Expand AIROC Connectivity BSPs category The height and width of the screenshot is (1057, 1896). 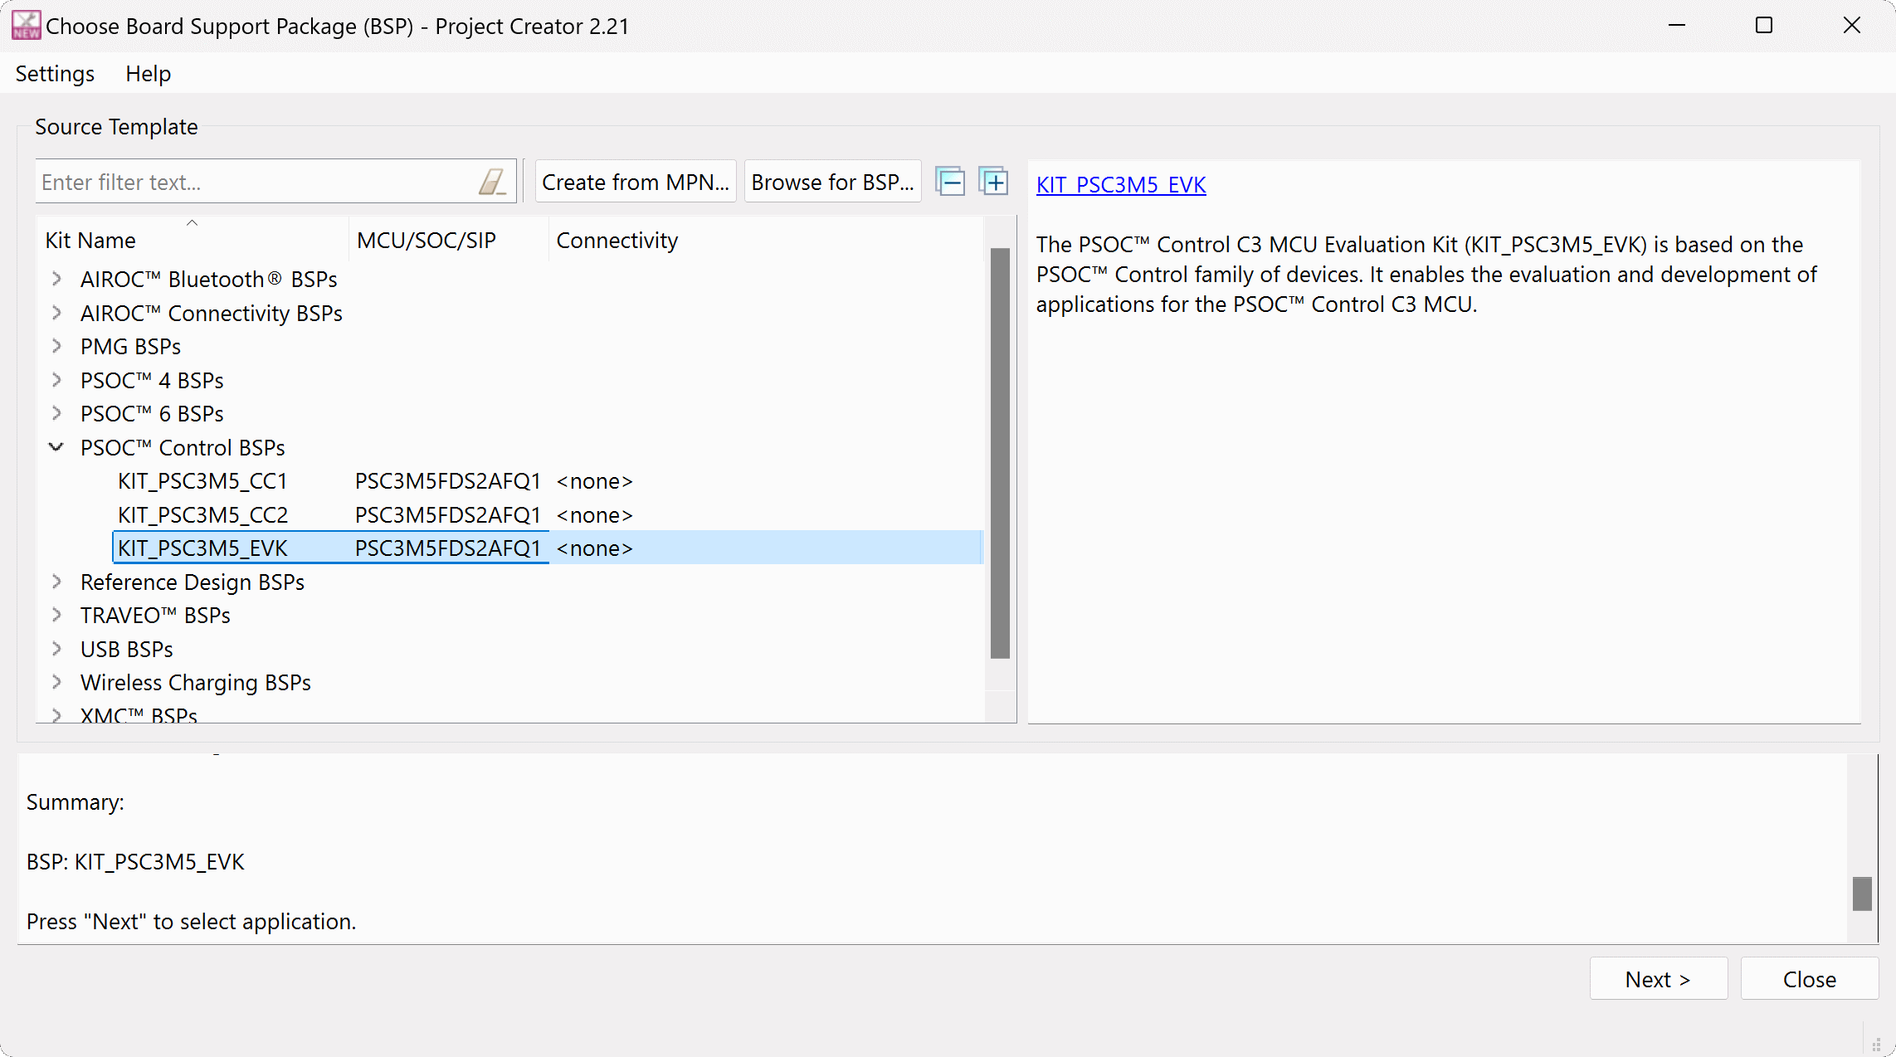point(56,313)
